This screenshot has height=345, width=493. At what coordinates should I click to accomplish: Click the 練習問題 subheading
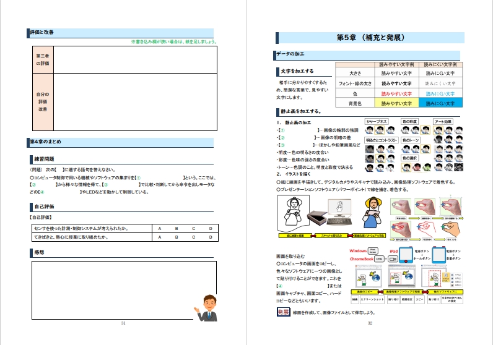click(44, 159)
